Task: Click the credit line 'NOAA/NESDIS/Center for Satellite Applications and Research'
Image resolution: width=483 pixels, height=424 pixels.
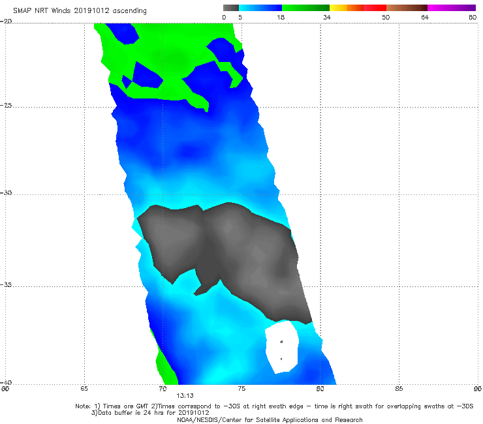Action: (270, 420)
